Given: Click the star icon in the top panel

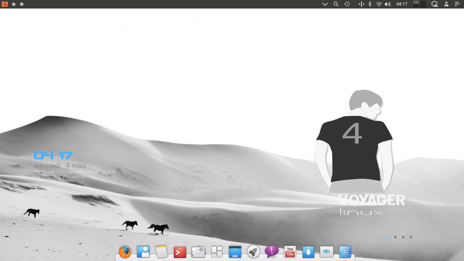Looking at the screenshot, I should point(14,4).
